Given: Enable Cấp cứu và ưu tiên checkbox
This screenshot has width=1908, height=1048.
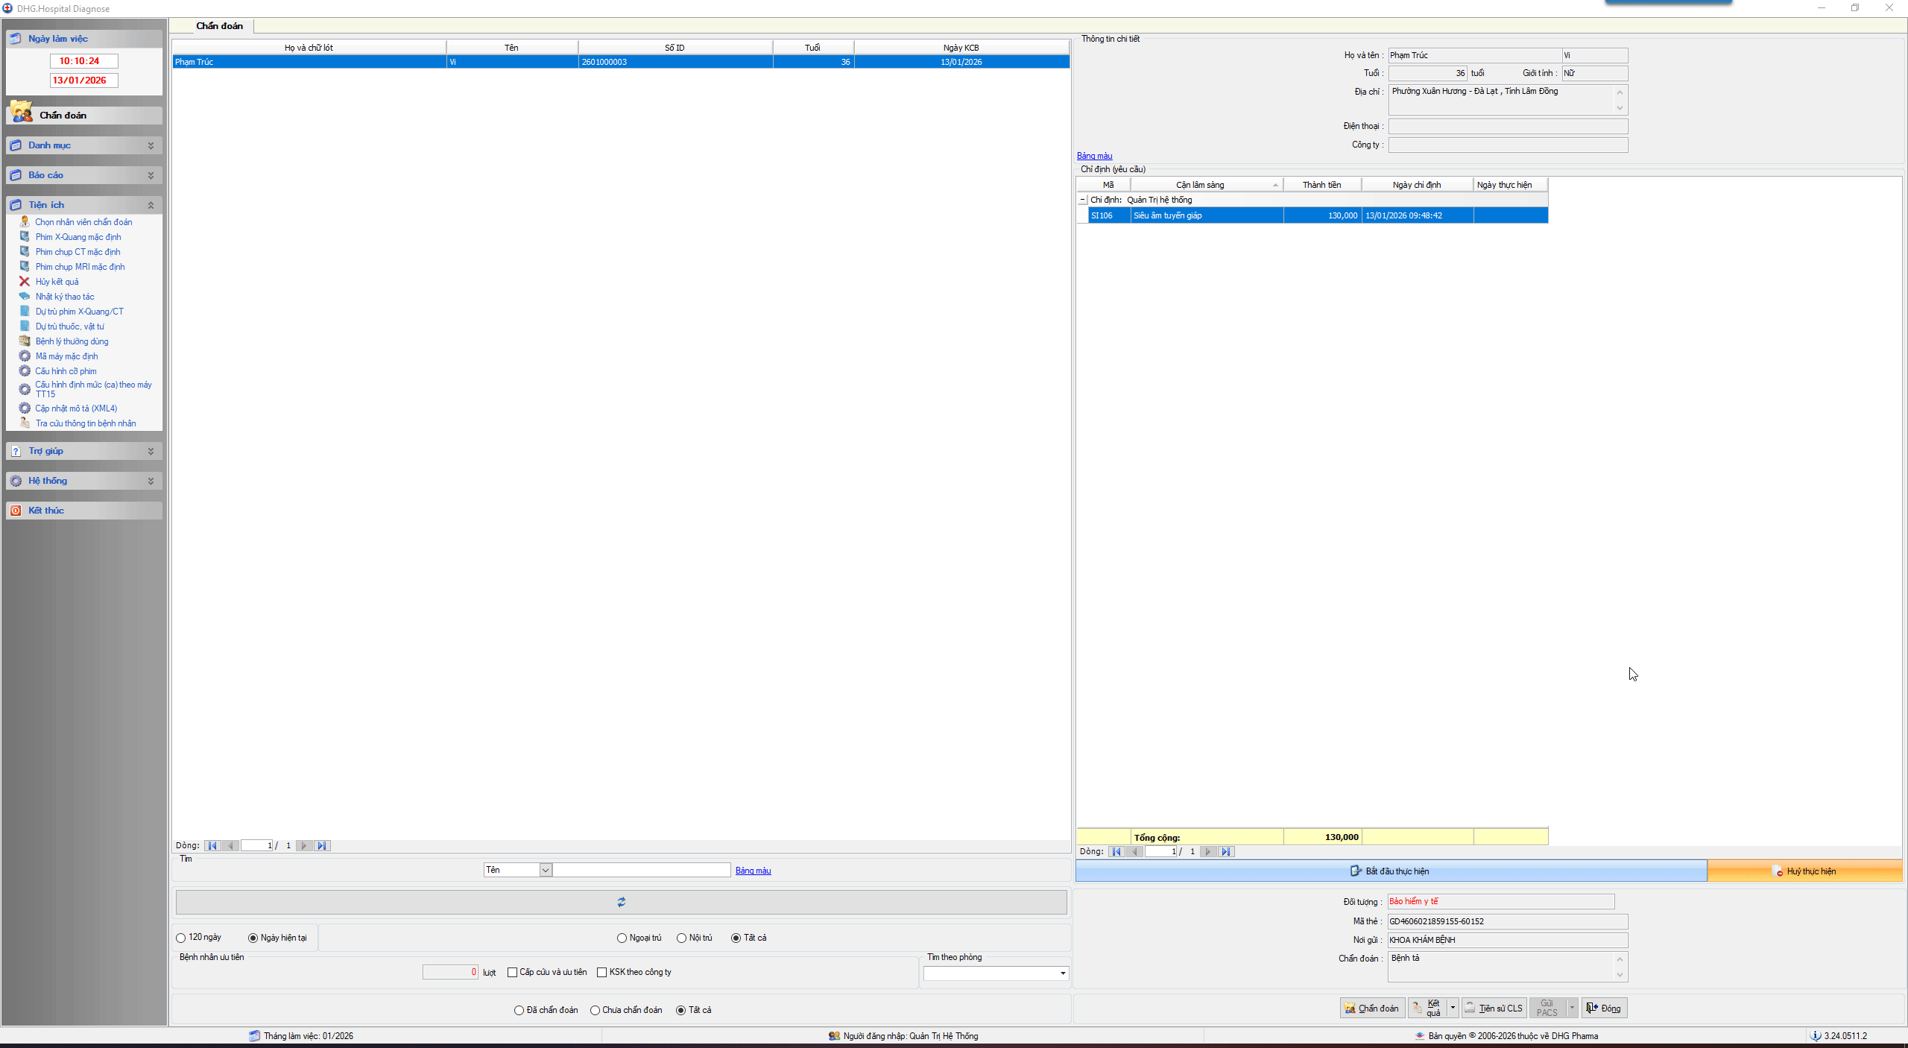Looking at the screenshot, I should pos(512,972).
